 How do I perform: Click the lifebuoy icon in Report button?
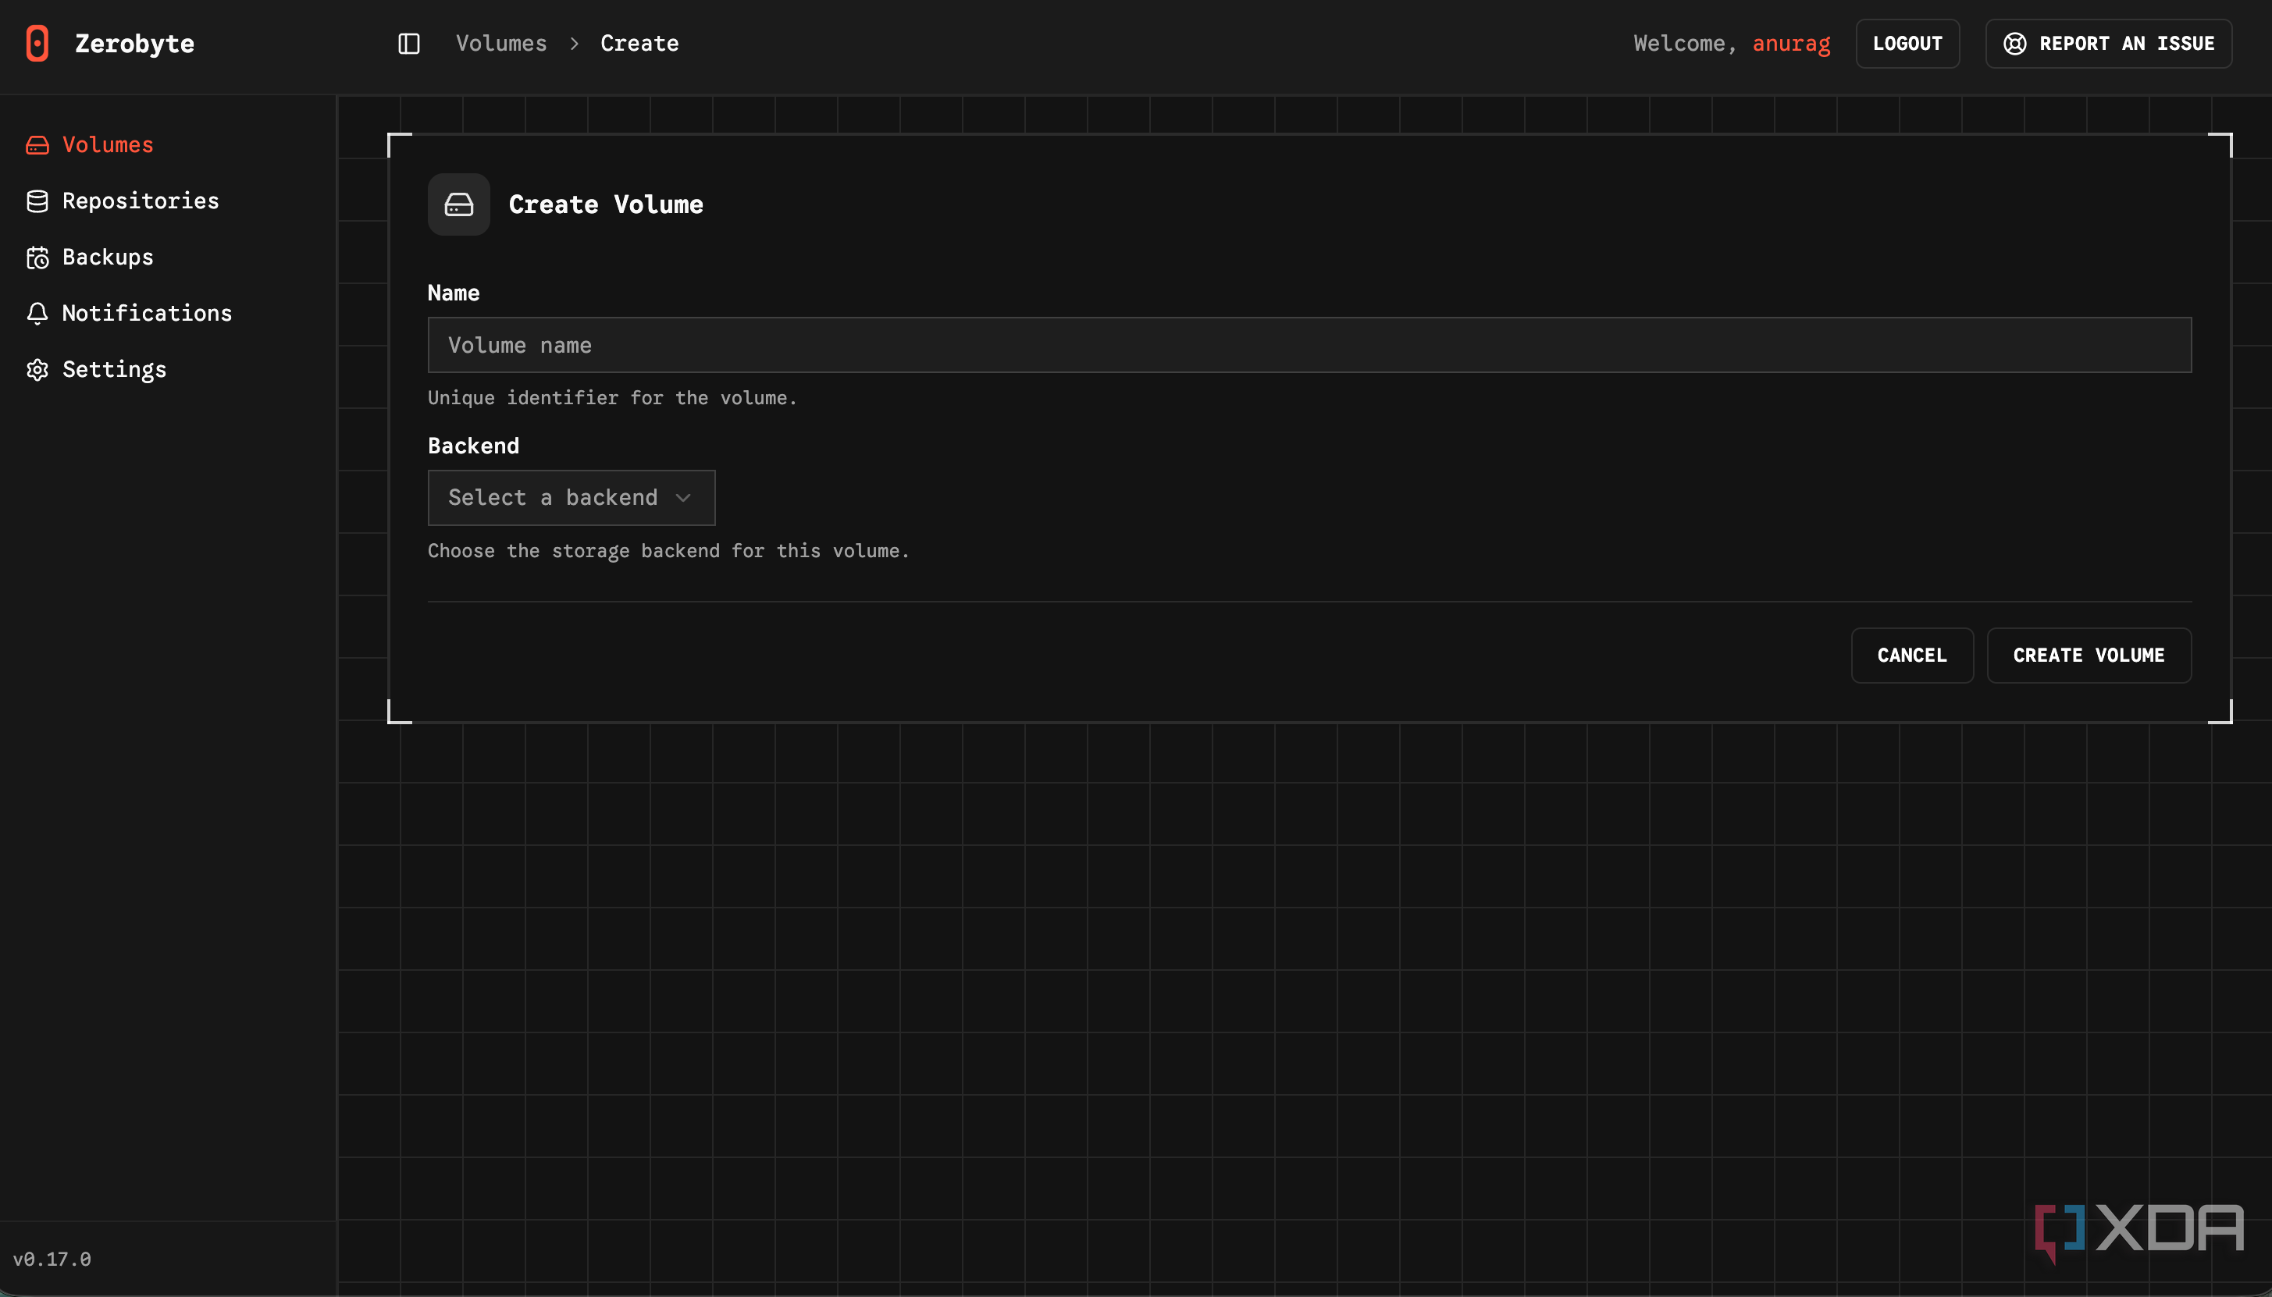(2014, 44)
